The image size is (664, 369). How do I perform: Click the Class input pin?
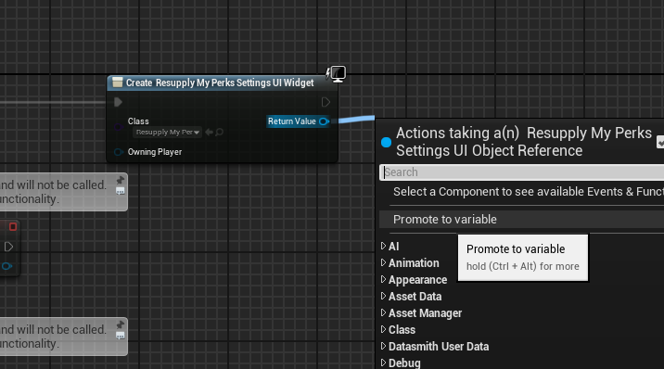119,126
